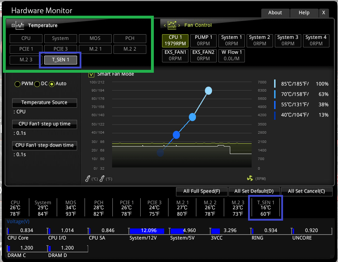
Task: Click left arrow beside Fan Control icon
Action: click(165, 25)
